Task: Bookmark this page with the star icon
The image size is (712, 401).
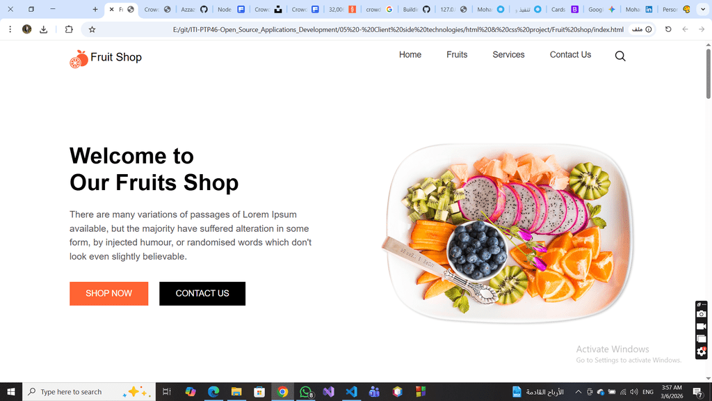Action: [92, 29]
